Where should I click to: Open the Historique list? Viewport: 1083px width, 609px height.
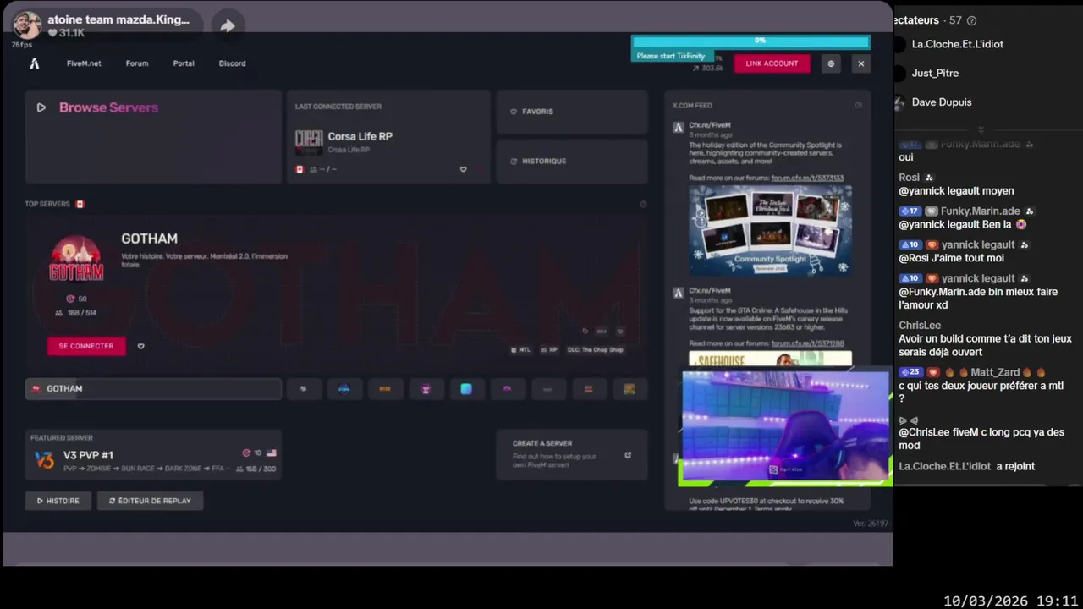coord(572,161)
